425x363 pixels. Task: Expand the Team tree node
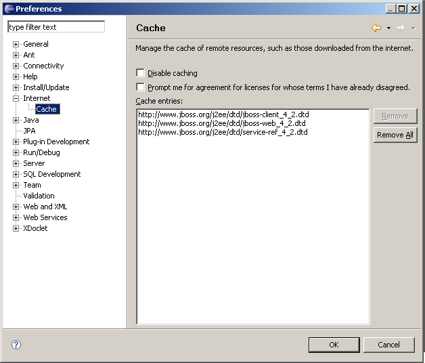tap(16, 186)
